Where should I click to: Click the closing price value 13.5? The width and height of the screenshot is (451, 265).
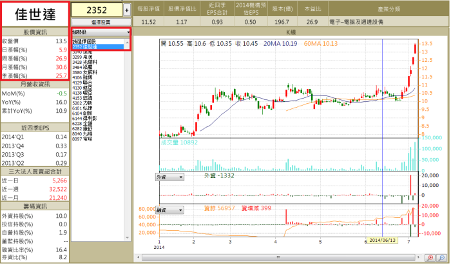(61, 41)
